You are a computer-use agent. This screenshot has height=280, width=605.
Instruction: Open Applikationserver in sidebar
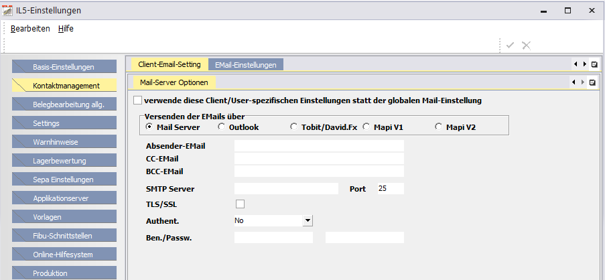(x=64, y=198)
